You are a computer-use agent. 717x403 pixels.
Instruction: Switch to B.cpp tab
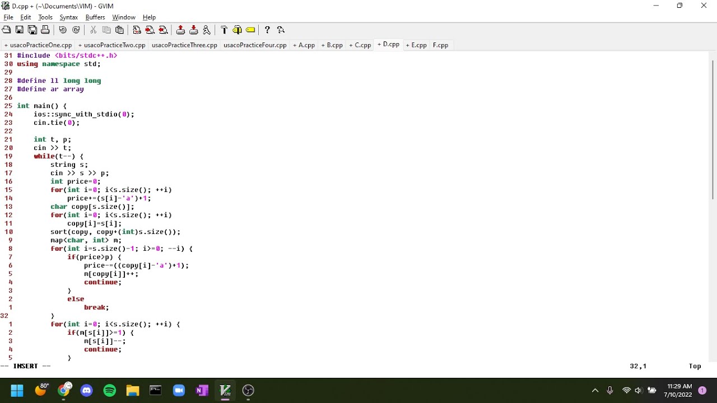pyautogui.click(x=332, y=45)
